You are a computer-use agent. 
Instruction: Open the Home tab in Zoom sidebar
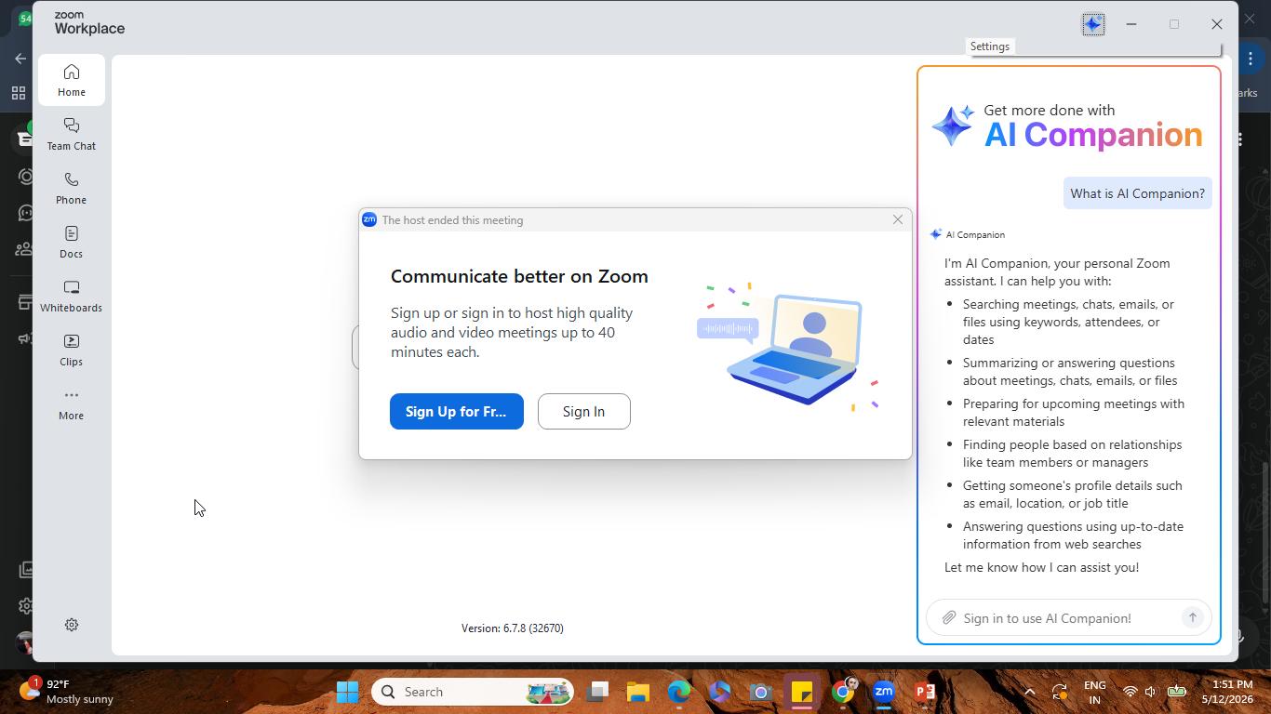click(72, 81)
